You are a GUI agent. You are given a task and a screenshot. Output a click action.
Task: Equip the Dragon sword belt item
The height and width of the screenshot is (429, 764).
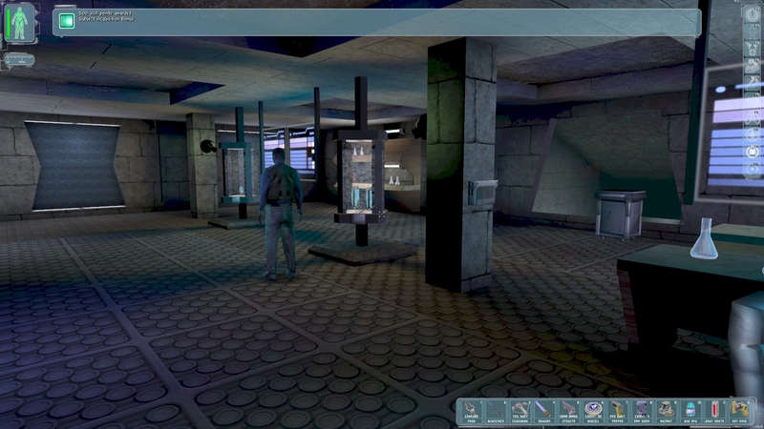(543, 411)
